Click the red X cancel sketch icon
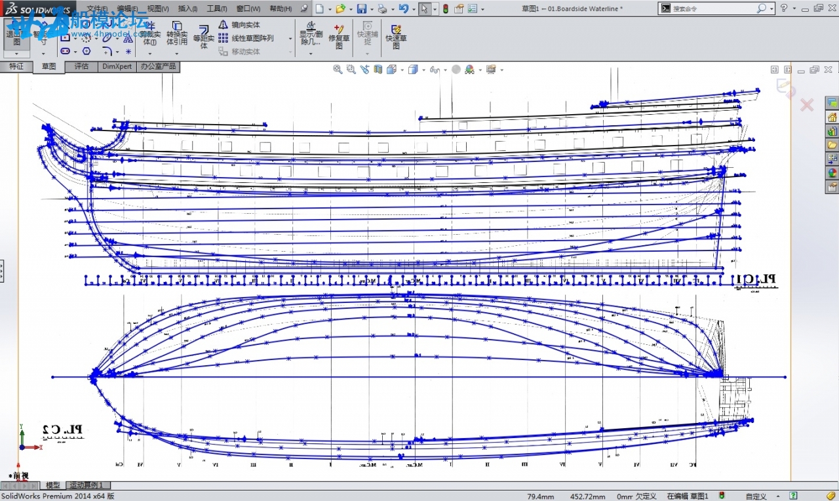 tap(807, 104)
